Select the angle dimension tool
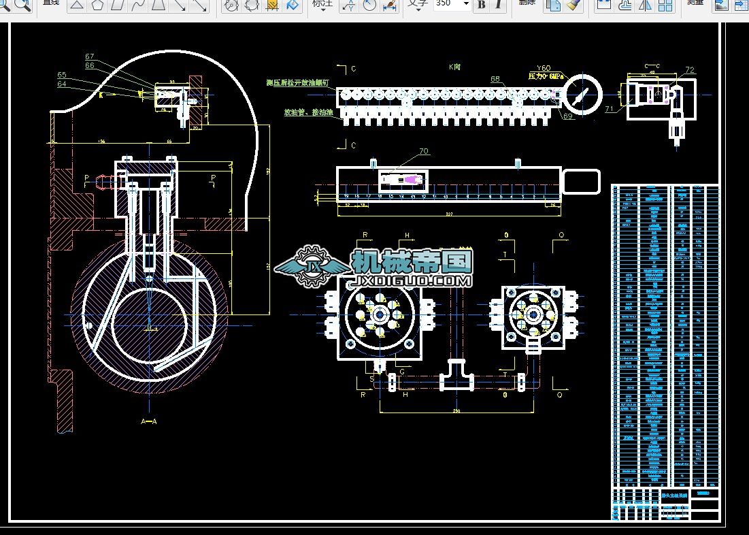 click(x=369, y=5)
